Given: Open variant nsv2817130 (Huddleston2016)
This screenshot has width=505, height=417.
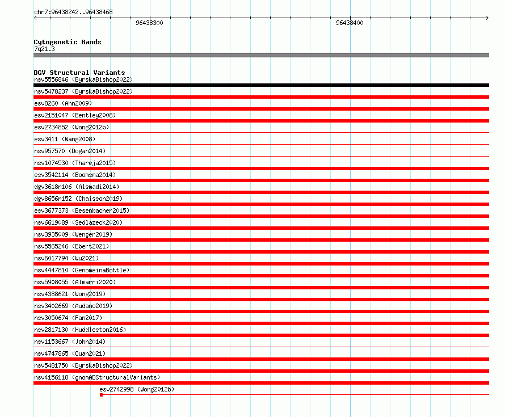Looking at the screenshot, I should pos(80,330).
